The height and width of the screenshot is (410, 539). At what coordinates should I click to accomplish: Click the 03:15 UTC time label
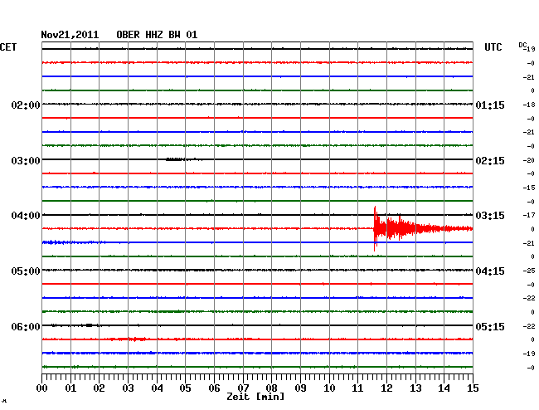tap(490, 216)
